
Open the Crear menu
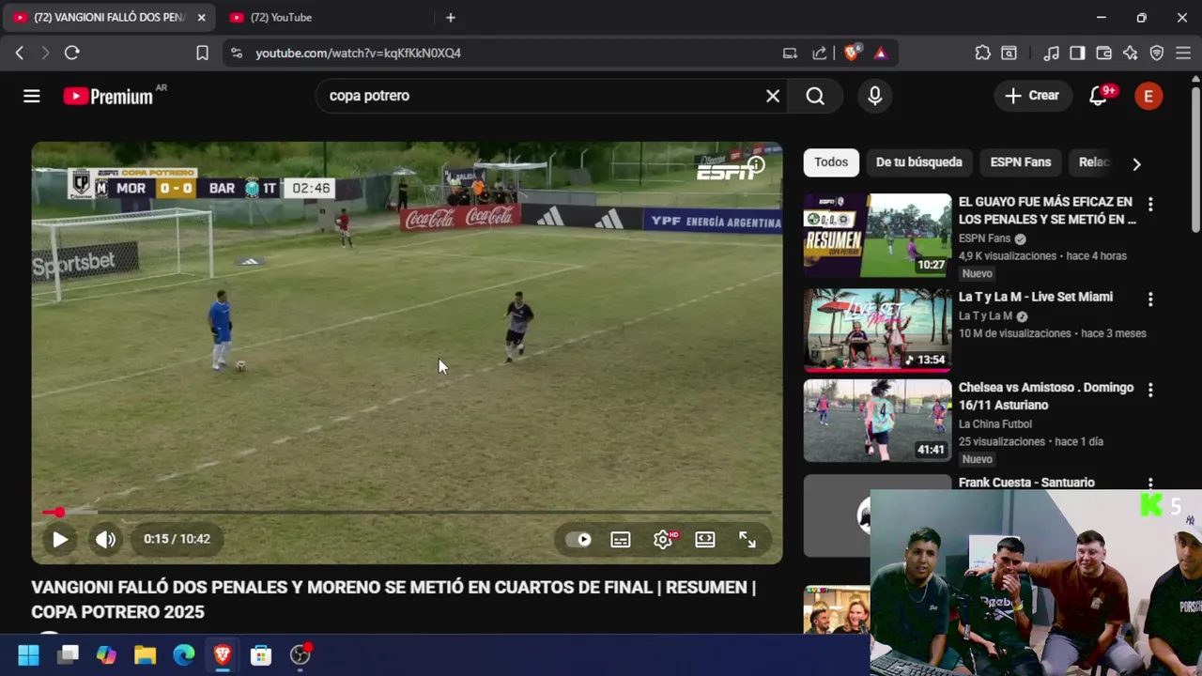[x=1032, y=96]
